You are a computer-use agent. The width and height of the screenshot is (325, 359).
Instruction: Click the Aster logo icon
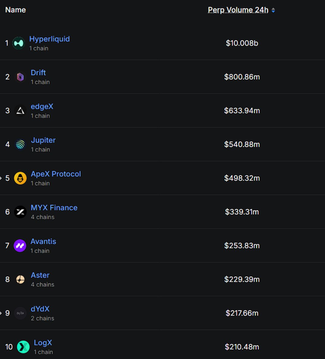pyautogui.click(x=20, y=279)
